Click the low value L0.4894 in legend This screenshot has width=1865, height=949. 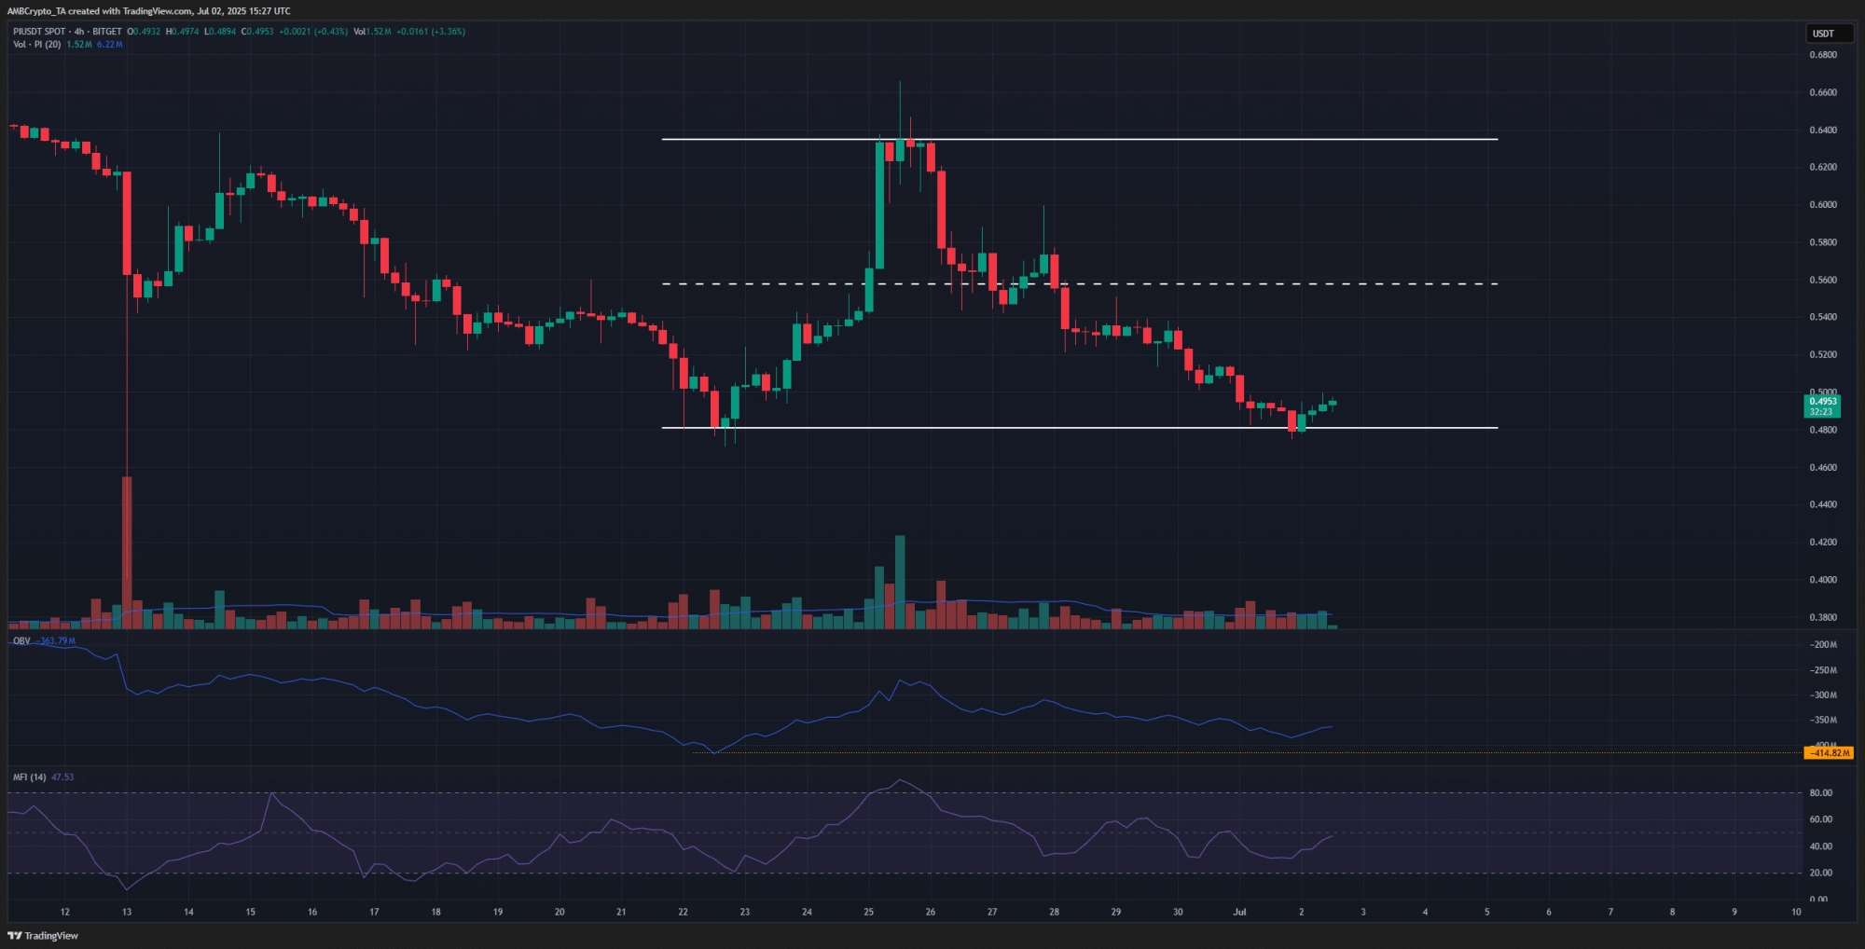220,32
